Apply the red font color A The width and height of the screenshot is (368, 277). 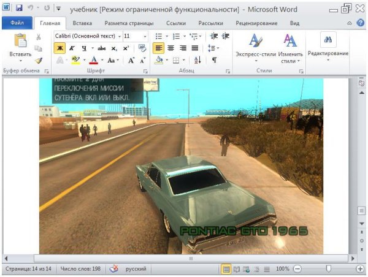coord(94,60)
